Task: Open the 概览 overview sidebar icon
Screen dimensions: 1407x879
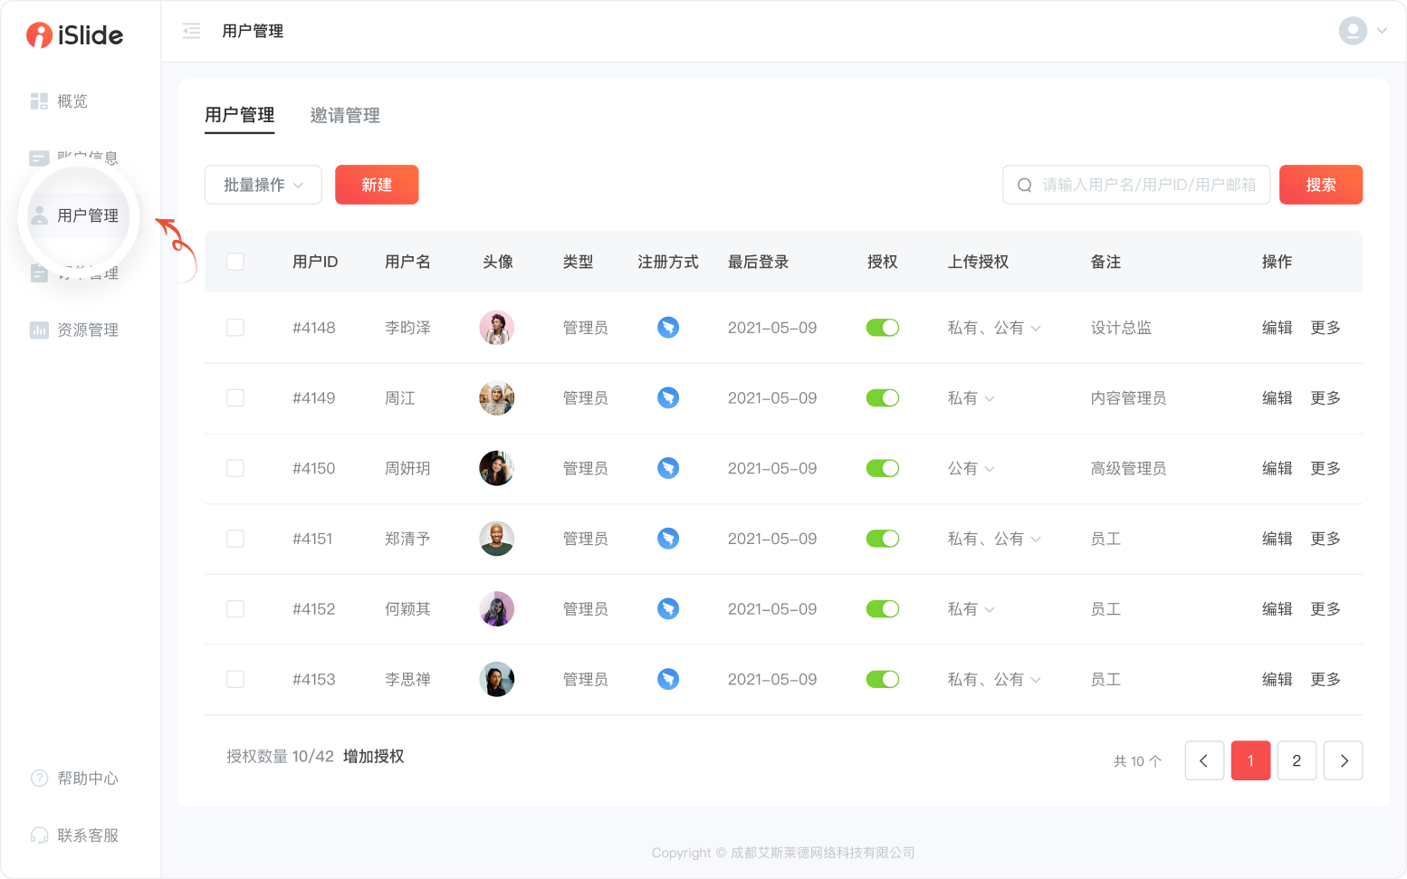Action: (x=39, y=101)
